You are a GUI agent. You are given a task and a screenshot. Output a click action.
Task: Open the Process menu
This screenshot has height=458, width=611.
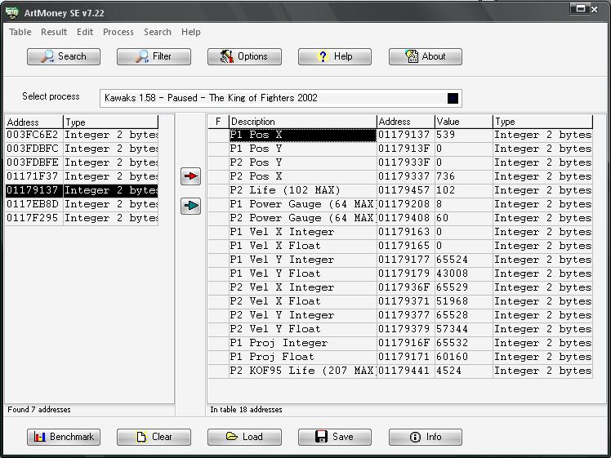click(x=118, y=32)
